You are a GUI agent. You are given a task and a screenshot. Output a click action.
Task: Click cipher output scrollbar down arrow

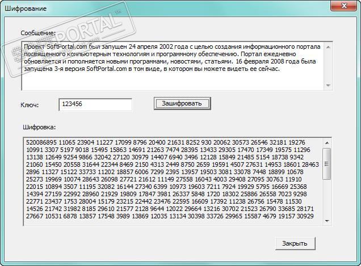327,221
